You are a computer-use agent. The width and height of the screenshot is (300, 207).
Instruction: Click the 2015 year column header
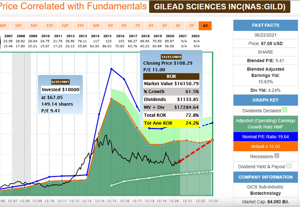(107, 36)
